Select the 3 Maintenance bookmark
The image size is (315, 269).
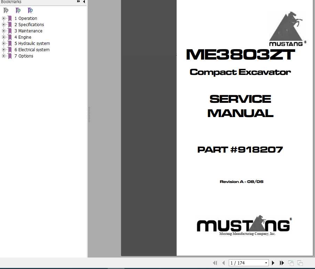pos(28,31)
